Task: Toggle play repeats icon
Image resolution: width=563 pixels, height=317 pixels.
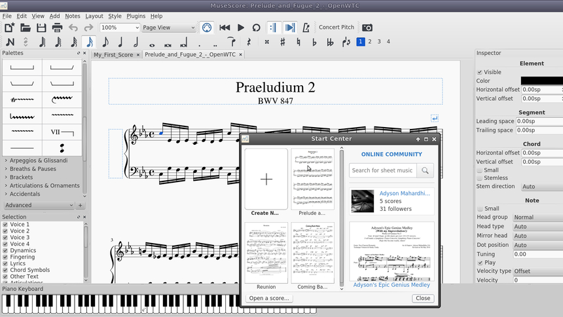Action: pyautogui.click(x=273, y=28)
